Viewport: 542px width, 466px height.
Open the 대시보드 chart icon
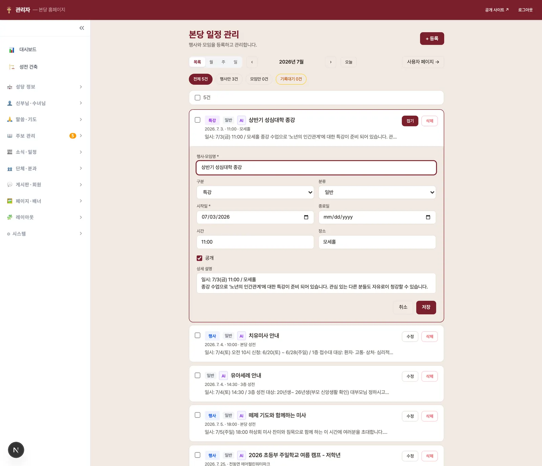tap(12, 50)
